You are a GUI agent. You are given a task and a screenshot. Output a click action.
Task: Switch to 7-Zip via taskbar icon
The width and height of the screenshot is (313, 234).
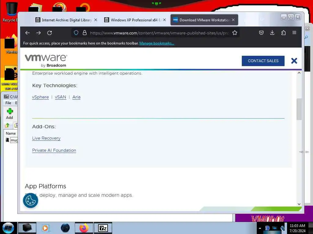point(103,228)
